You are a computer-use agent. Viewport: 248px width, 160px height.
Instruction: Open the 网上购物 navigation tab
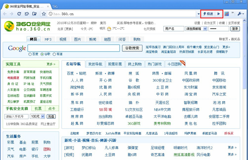point(135,64)
